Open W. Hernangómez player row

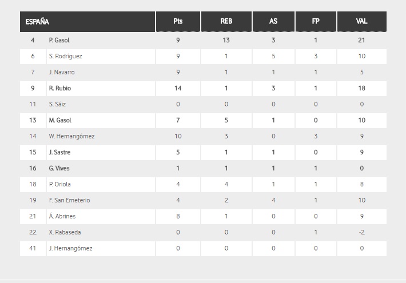(71, 137)
